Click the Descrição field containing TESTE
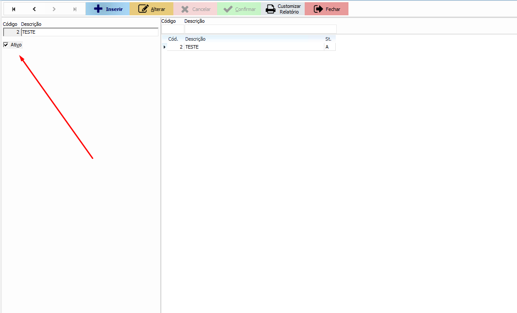The image size is (517, 313). pos(89,32)
